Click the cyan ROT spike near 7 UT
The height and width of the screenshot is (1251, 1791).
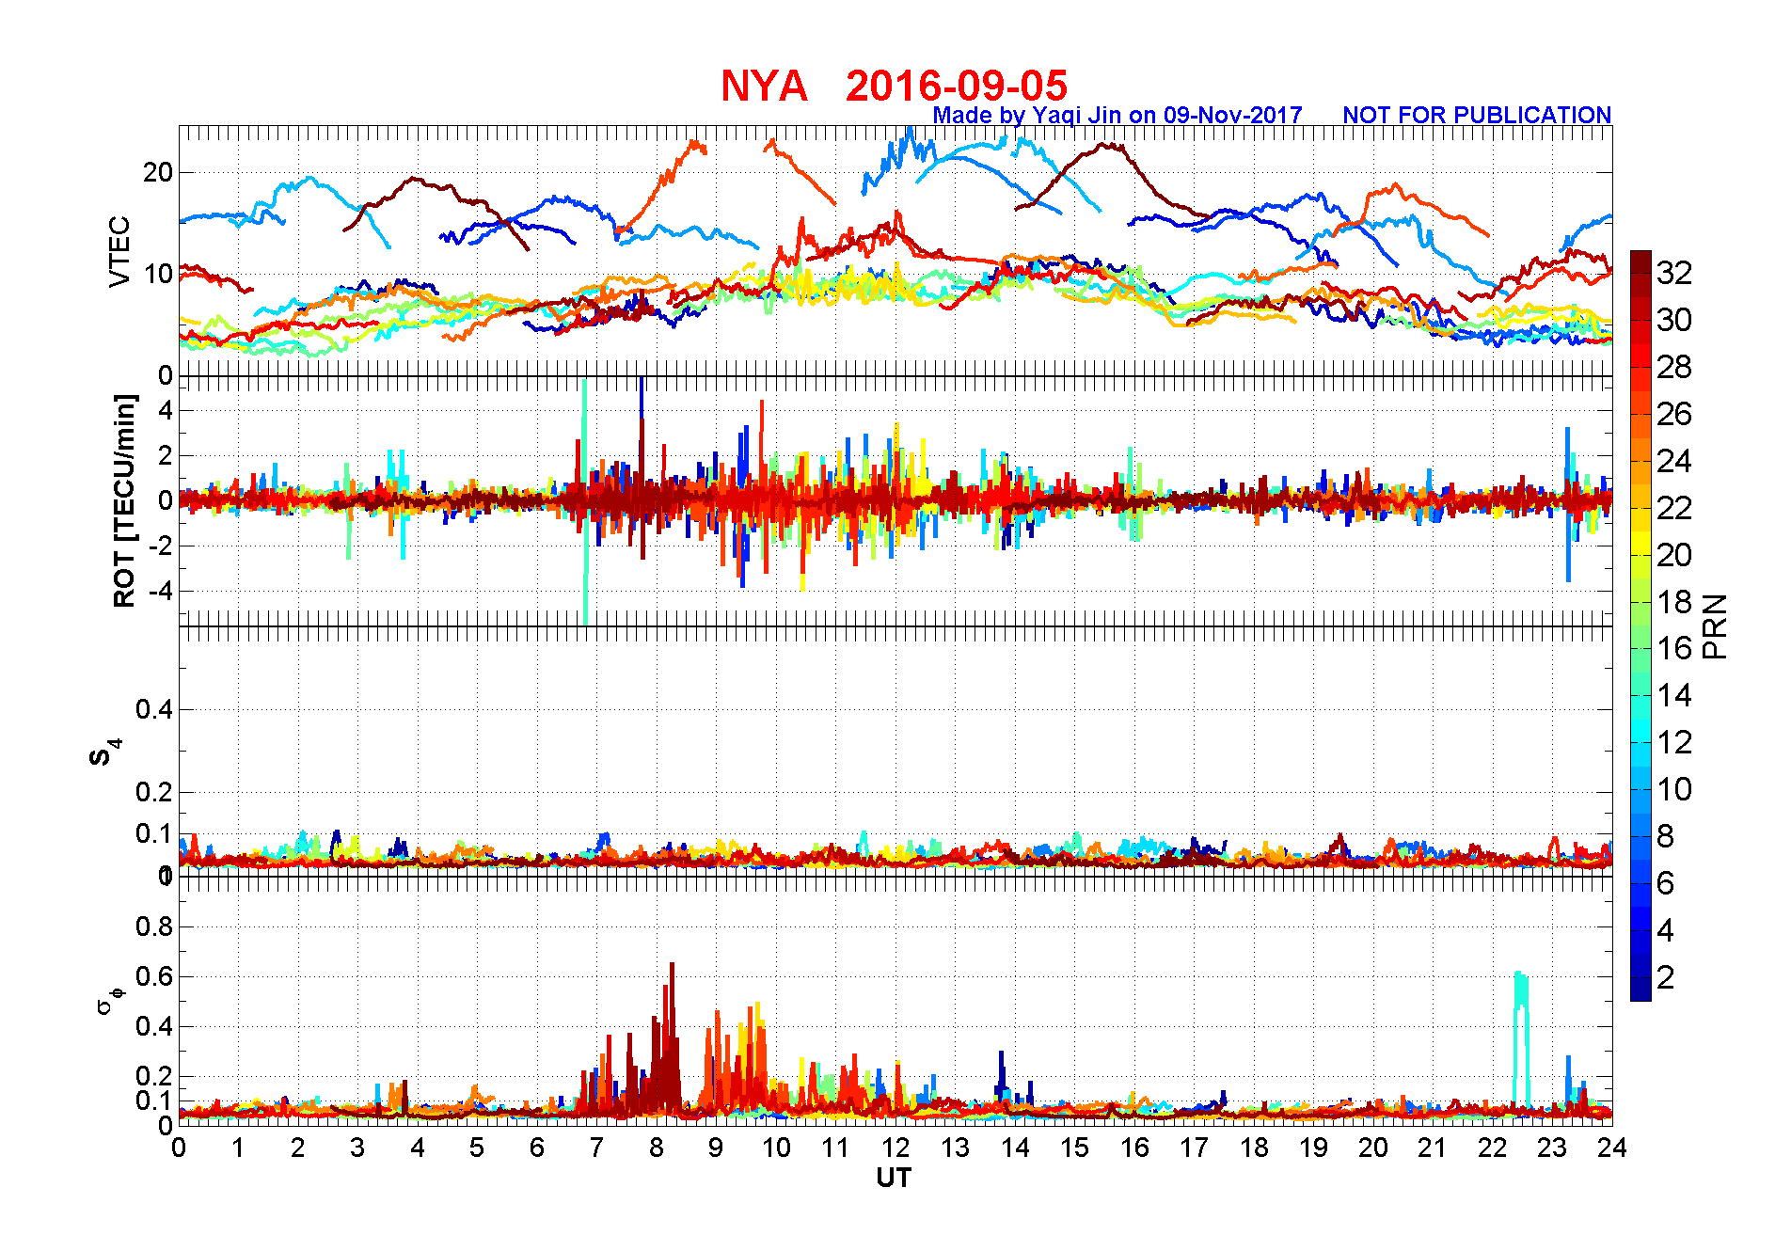coord(585,502)
